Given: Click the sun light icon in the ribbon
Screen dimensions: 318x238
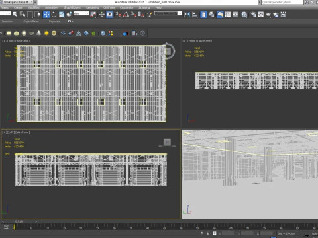Looking at the screenshot, I should [x=46, y=33].
